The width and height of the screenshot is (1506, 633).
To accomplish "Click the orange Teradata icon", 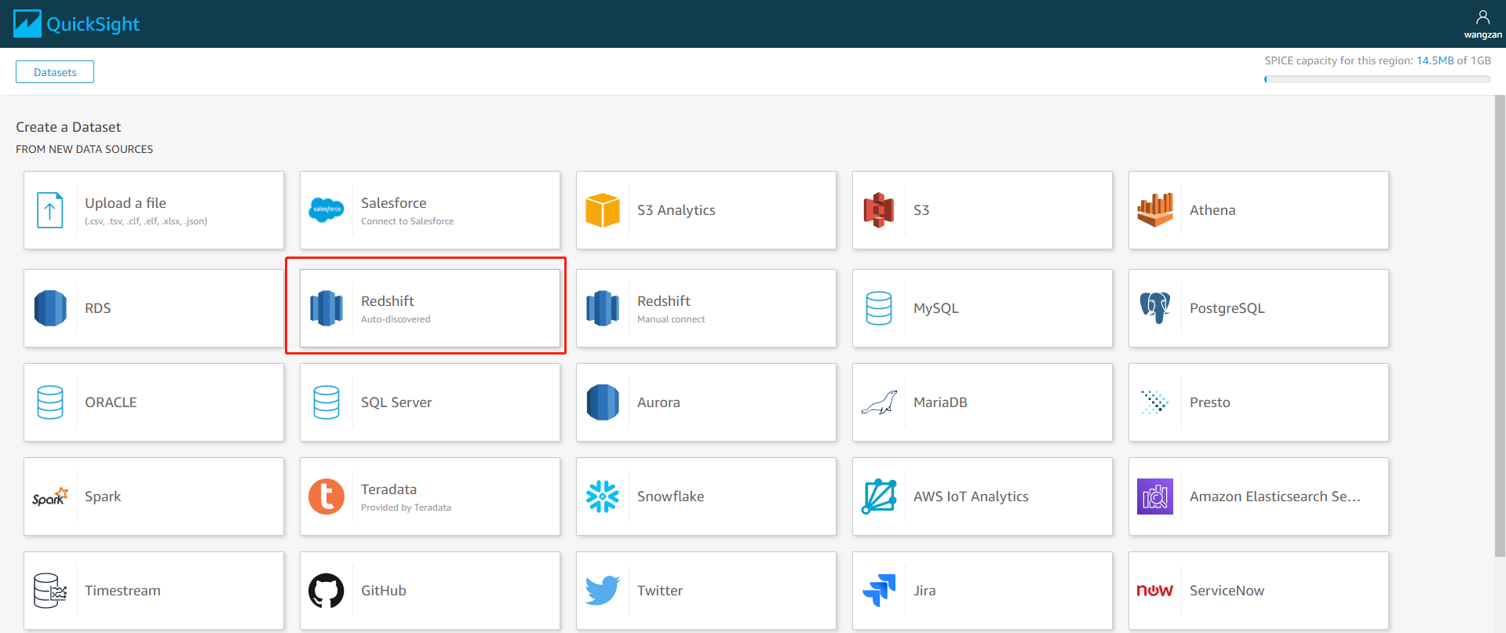I will [326, 497].
